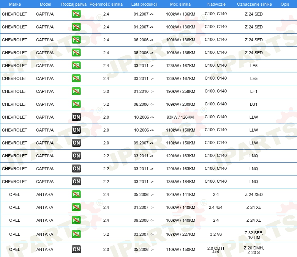Click the Opis column header
The image size is (297, 257).
(284, 4)
